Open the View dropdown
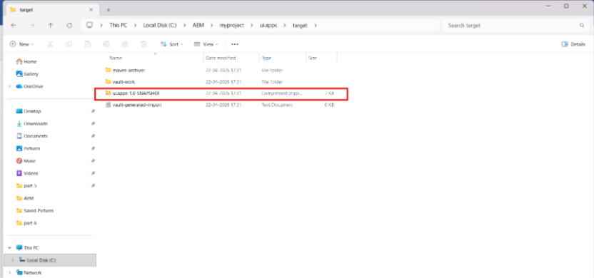 [206, 44]
